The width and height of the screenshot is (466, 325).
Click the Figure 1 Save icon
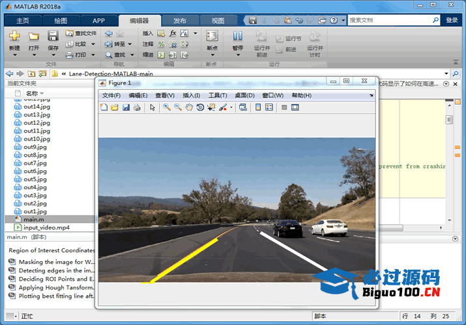tap(126, 107)
